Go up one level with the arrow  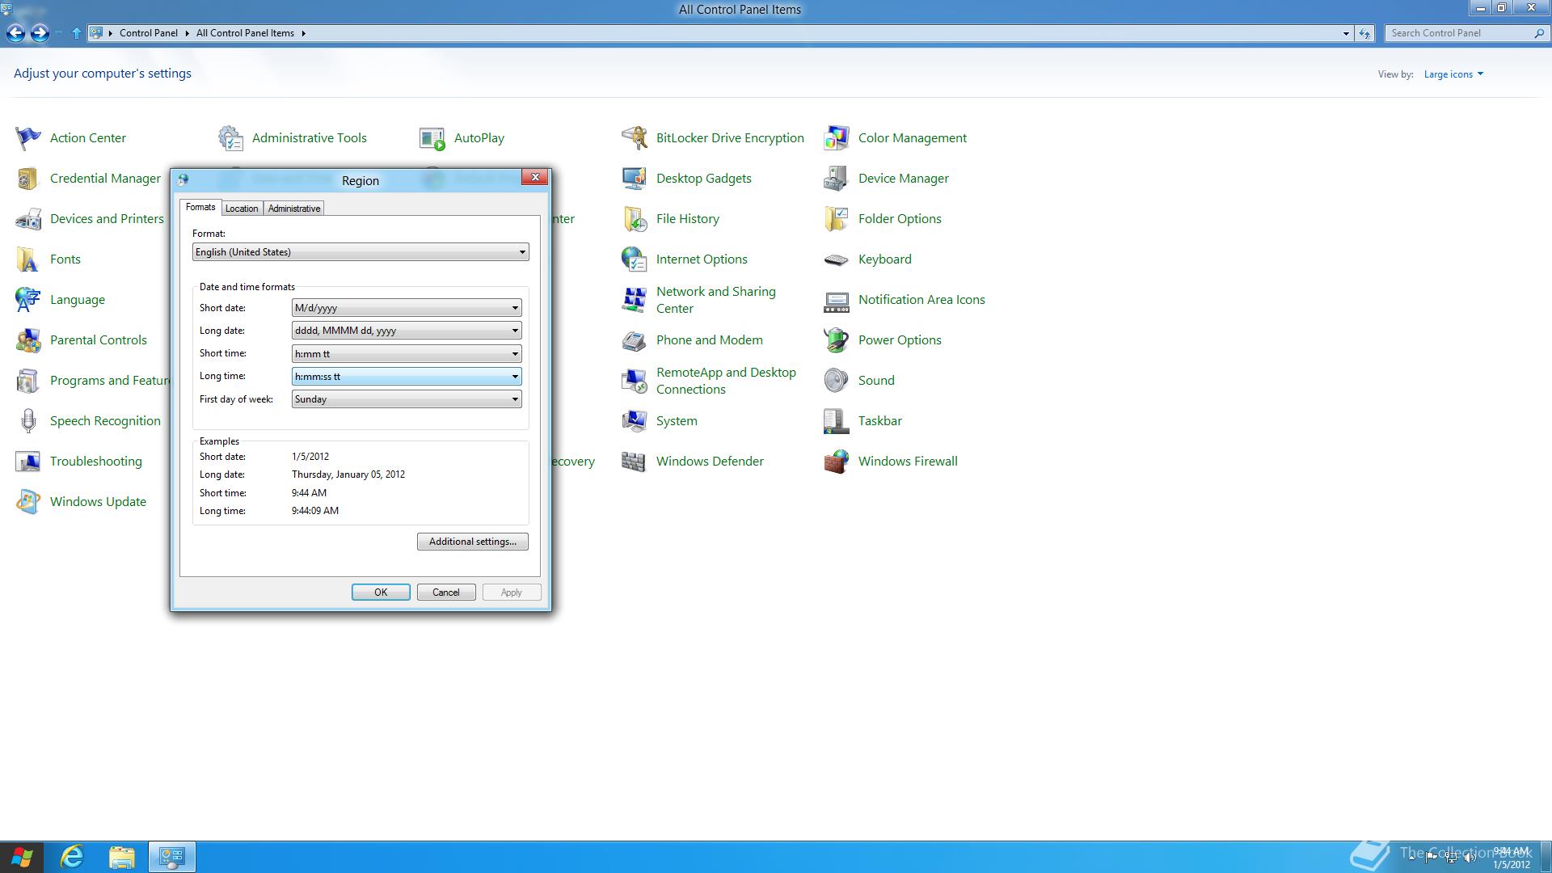pos(76,33)
